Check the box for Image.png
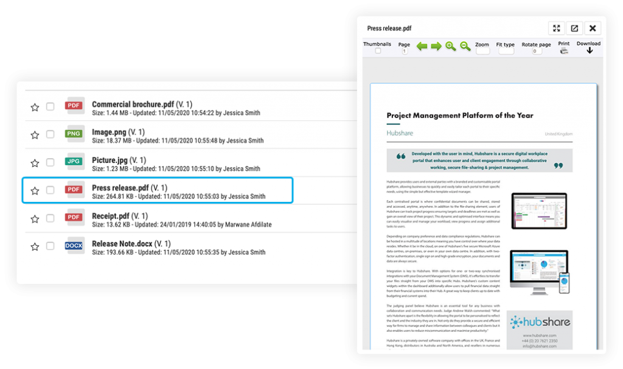This screenshot has width=623, height=369. 50,134
